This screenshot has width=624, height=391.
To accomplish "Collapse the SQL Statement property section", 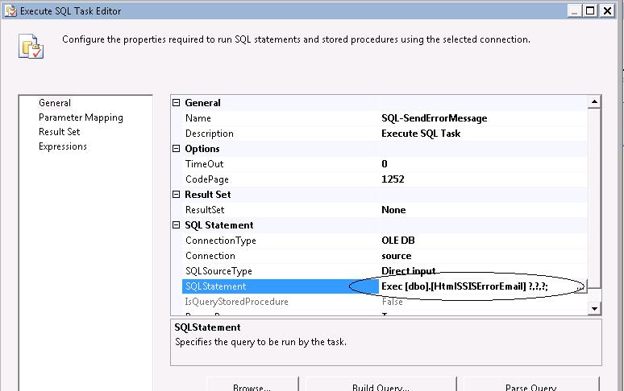I will tap(177, 225).
